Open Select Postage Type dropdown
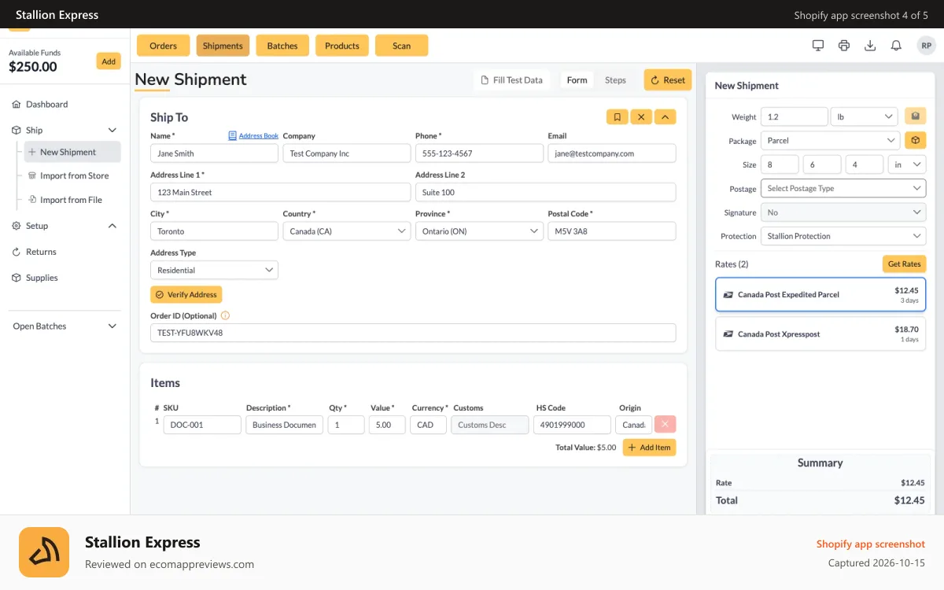The height and width of the screenshot is (590, 944). [x=843, y=188]
